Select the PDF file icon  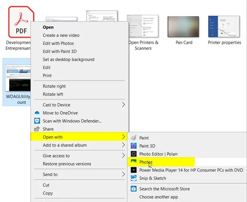coord(20,22)
